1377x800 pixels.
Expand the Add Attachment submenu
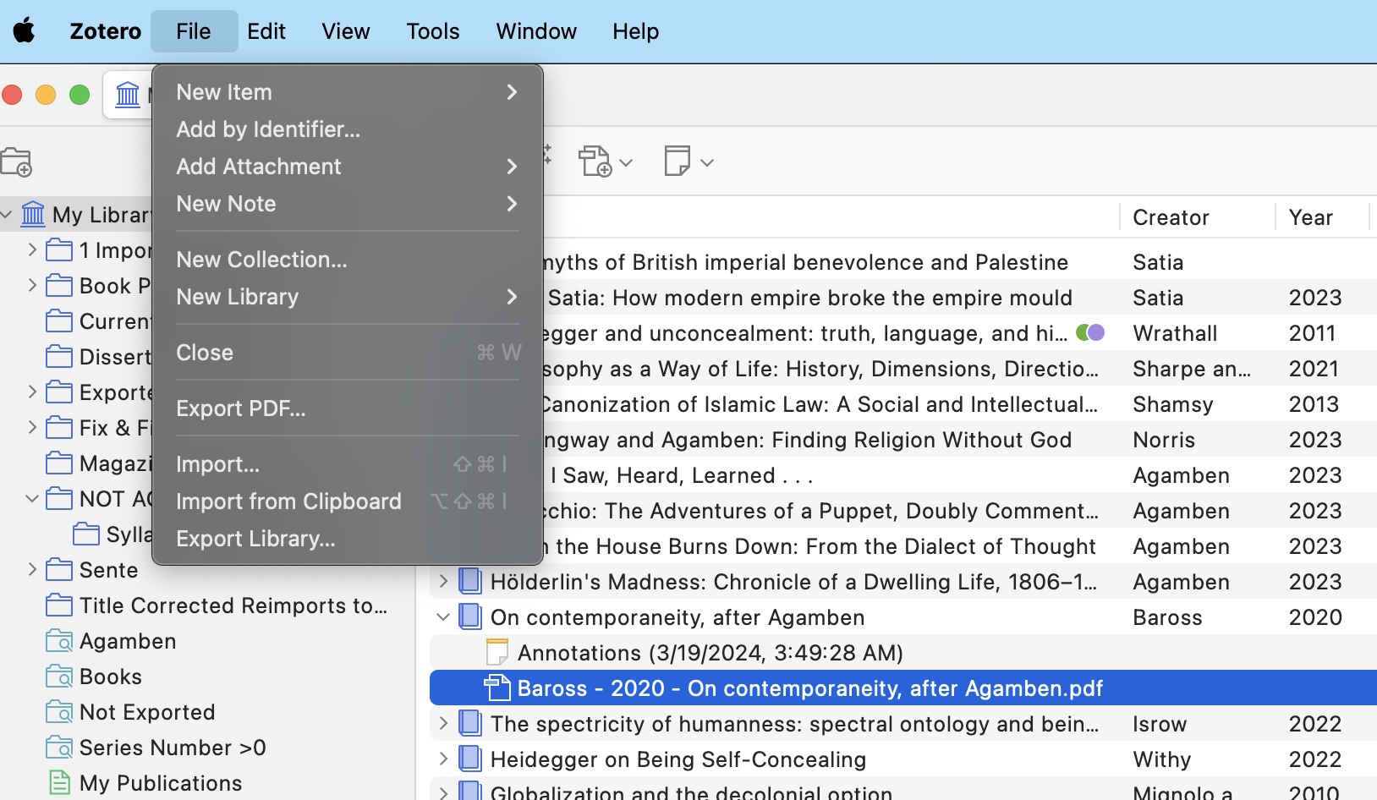347,167
